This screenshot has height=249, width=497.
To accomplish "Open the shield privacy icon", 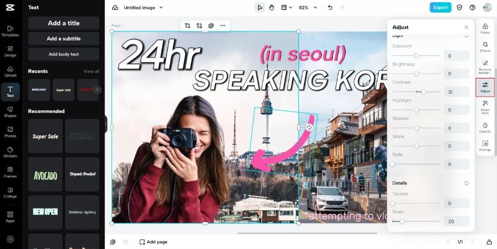I will (x=459, y=8).
